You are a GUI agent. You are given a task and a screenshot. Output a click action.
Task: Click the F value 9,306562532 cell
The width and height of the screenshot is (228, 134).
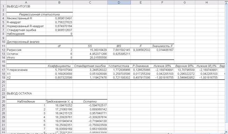[141, 50]
